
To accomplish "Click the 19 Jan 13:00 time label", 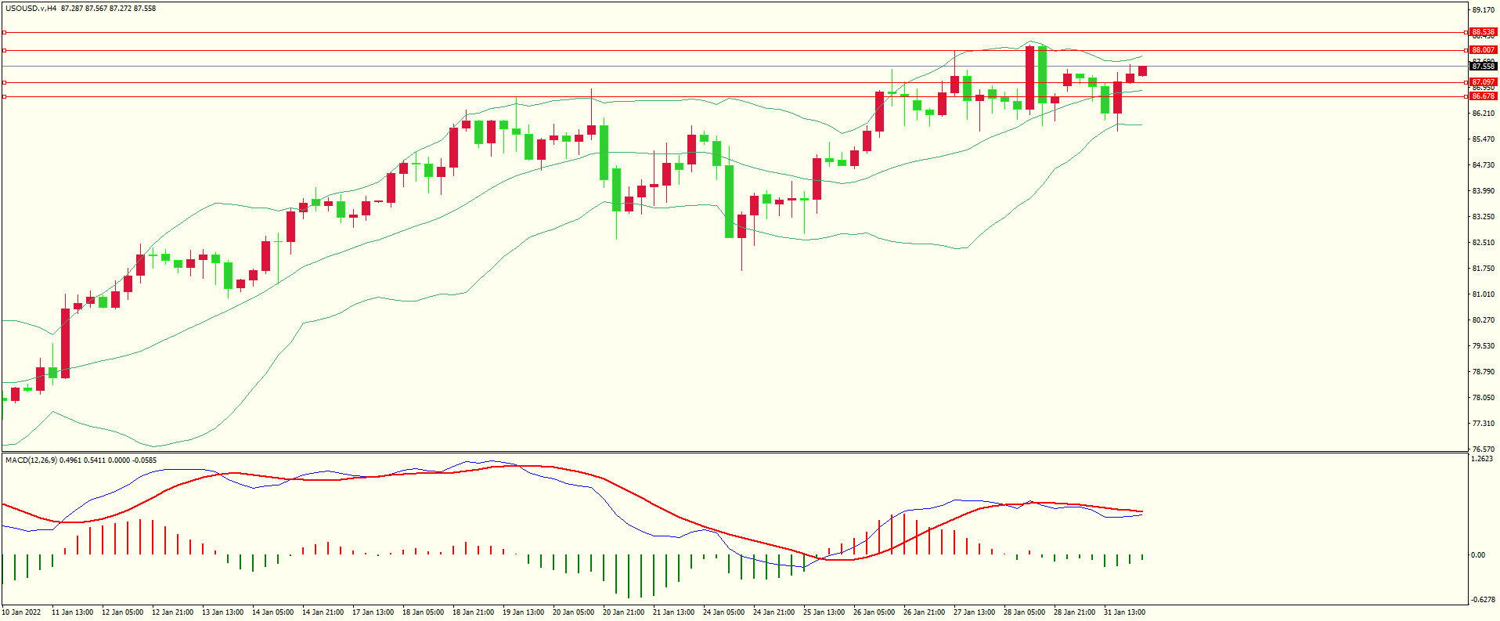I will point(524,612).
